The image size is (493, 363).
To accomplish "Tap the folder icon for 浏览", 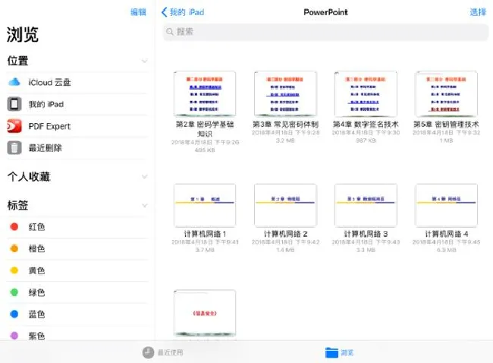I will [331, 352].
